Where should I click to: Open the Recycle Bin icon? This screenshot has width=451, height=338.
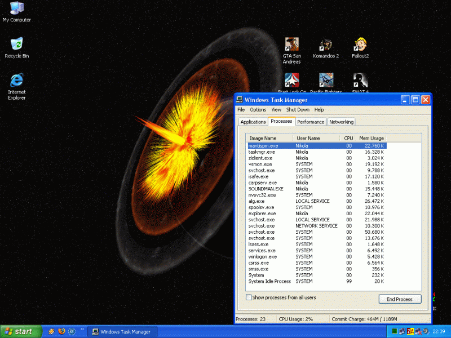[x=16, y=44]
